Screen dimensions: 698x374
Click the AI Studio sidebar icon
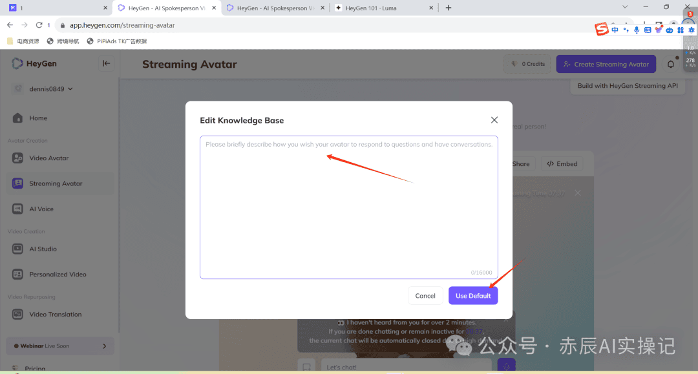click(18, 249)
